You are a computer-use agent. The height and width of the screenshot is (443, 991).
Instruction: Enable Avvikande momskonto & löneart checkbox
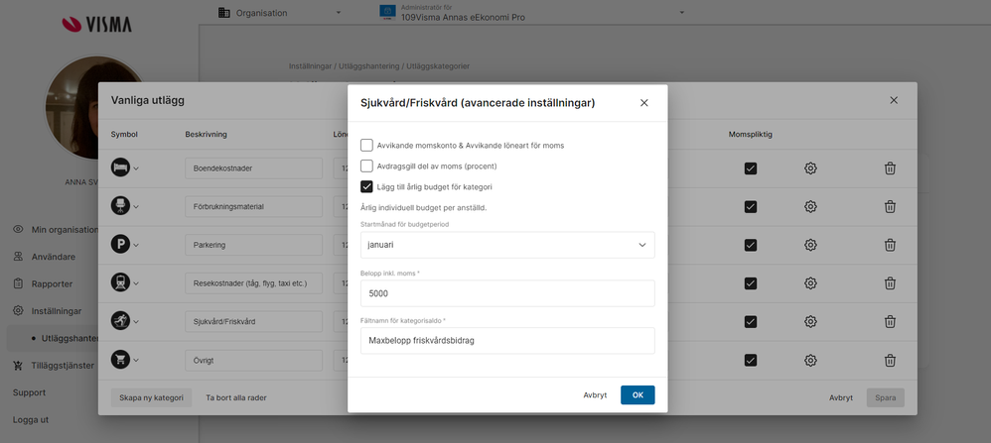tap(367, 146)
